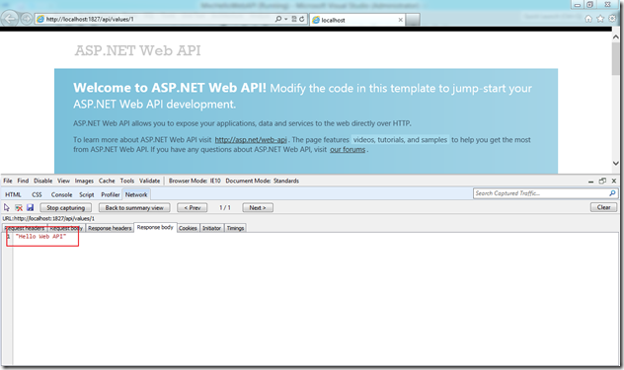
Task: Click the Stop capturing button
Action: (x=66, y=207)
